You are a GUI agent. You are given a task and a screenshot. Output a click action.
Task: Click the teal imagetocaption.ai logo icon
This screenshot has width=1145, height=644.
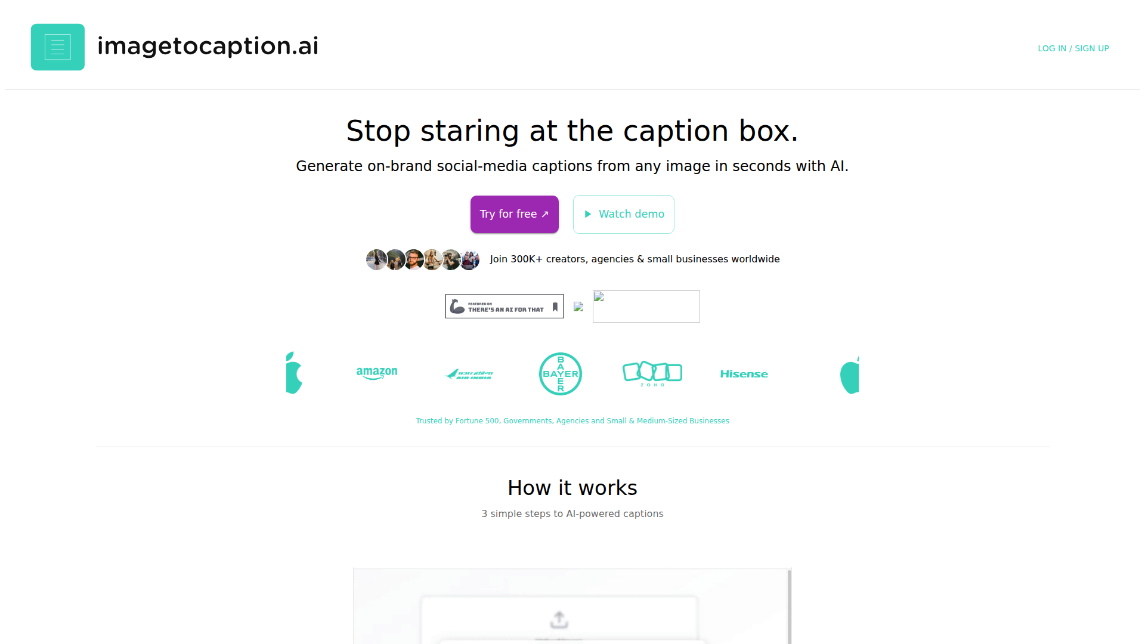(58, 47)
